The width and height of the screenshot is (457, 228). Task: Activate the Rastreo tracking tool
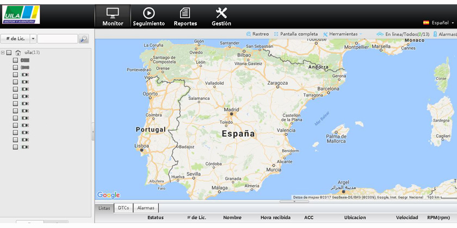point(258,34)
